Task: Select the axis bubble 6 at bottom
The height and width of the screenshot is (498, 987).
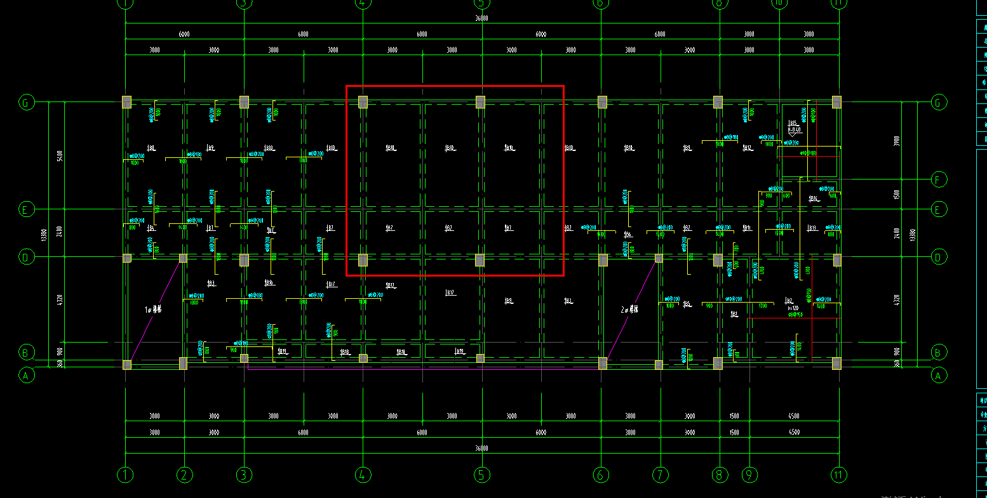Action: (x=601, y=475)
